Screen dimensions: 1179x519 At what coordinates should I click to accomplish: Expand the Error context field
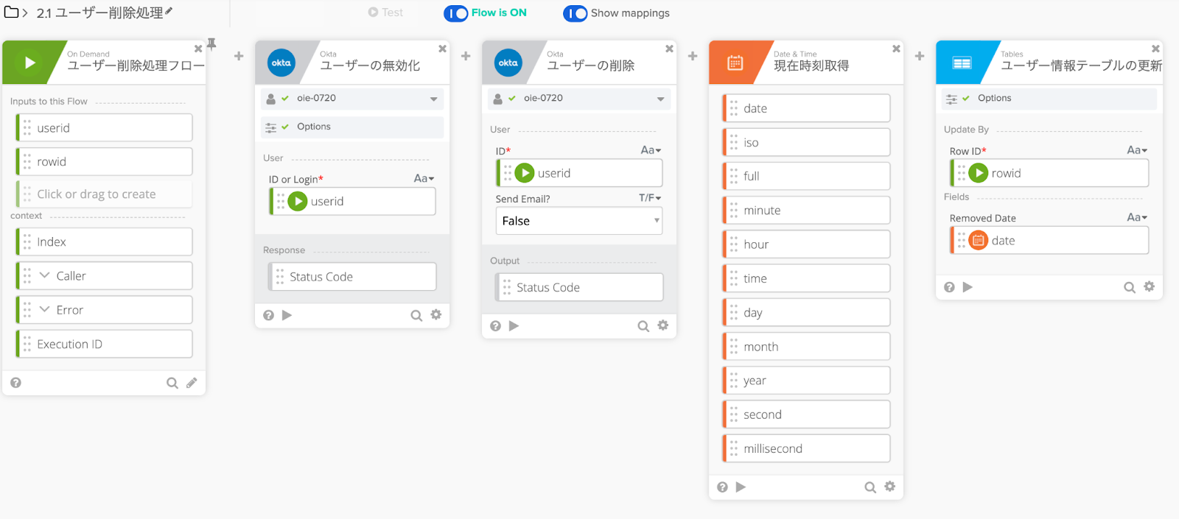45,310
